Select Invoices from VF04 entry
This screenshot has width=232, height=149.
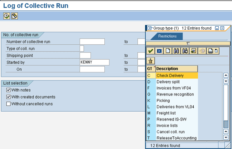[177, 88]
